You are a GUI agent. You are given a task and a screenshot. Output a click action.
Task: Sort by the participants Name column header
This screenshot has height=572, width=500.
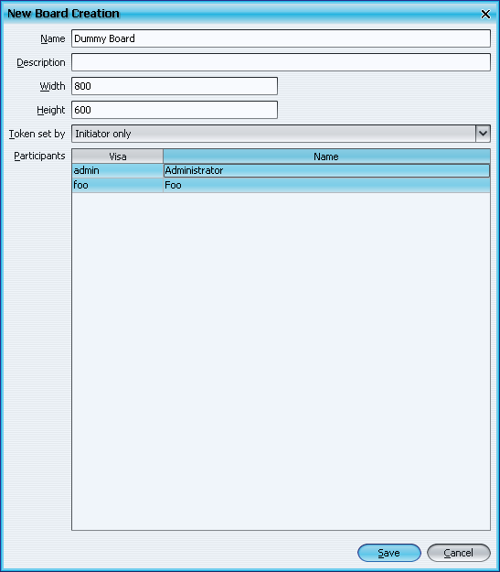(x=326, y=156)
